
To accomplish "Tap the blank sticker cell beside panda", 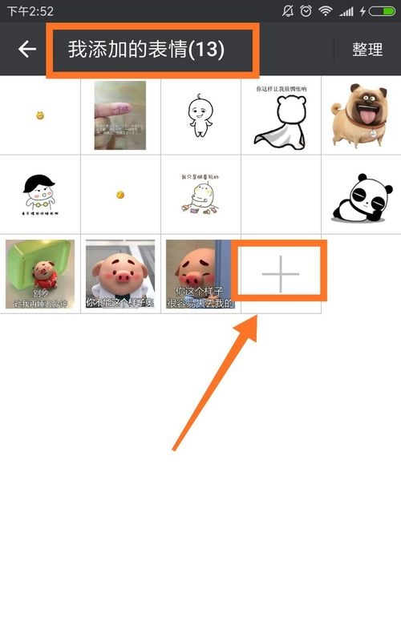I will point(281,195).
